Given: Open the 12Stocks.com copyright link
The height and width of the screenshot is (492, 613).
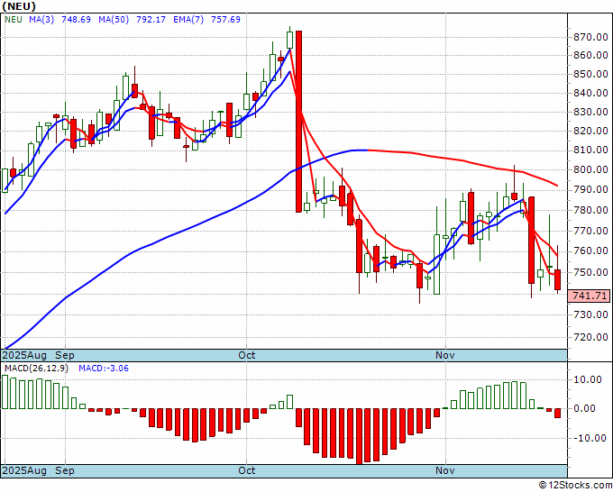Looking at the screenshot, I should tap(575, 485).
